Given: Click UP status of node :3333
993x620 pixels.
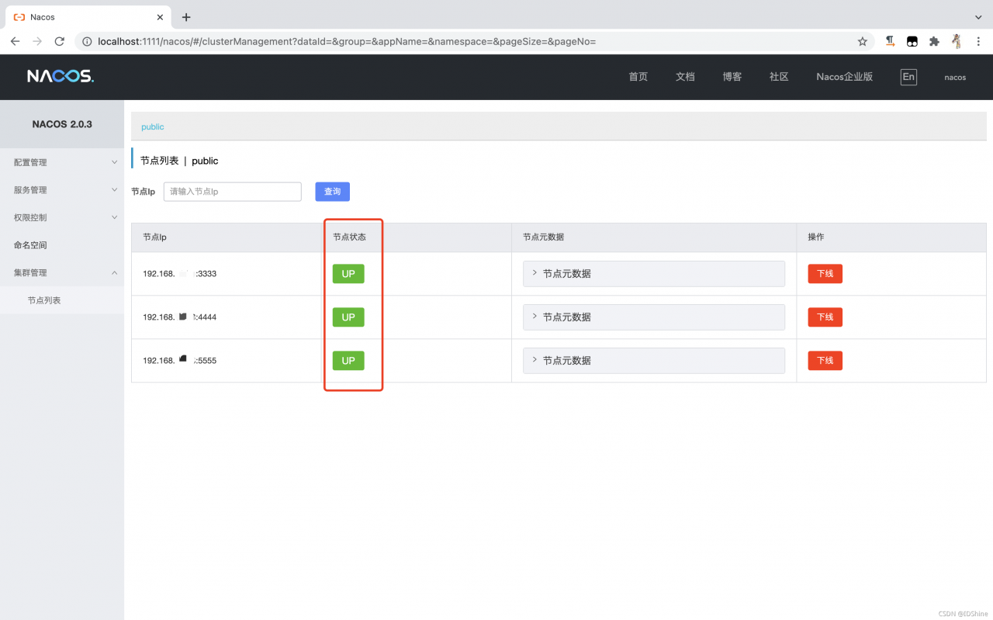Looking at the screenshot, I should click(x=348, y=274).
